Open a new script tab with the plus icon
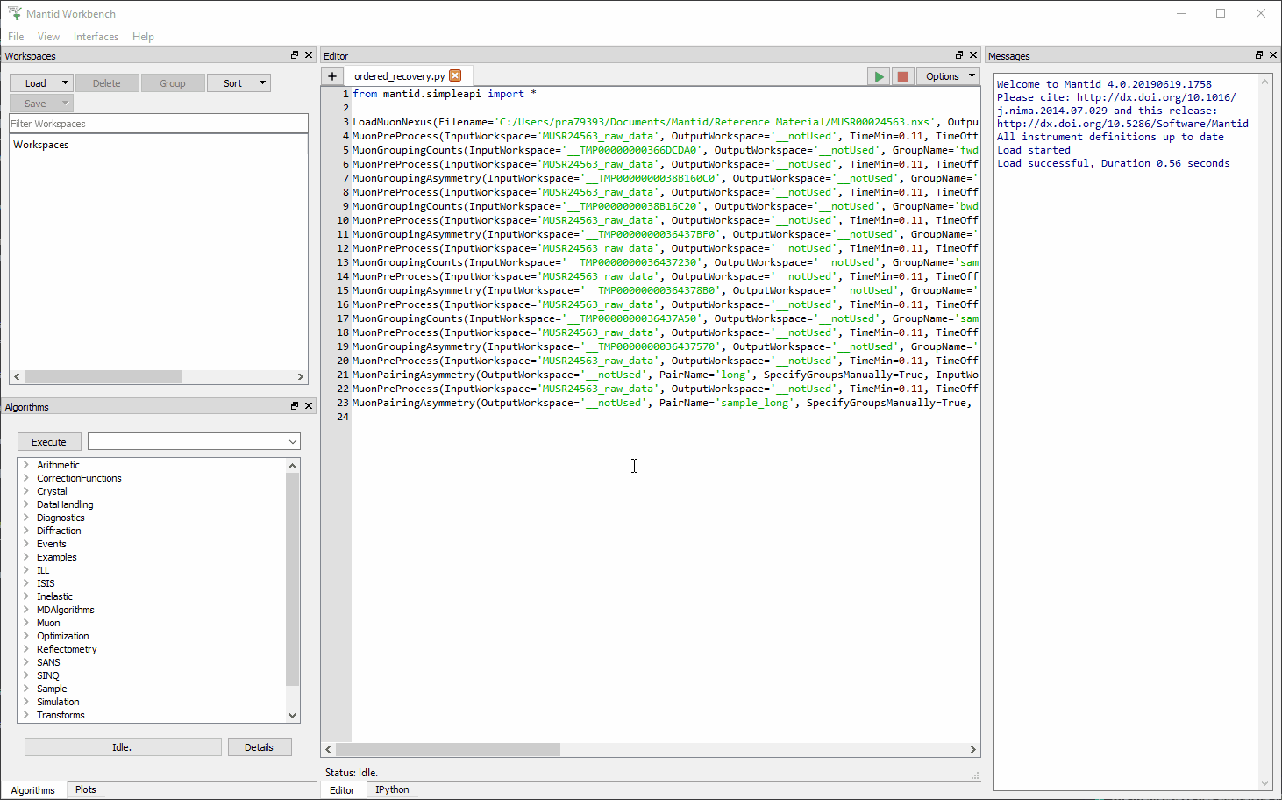 (x=332, y=76)
